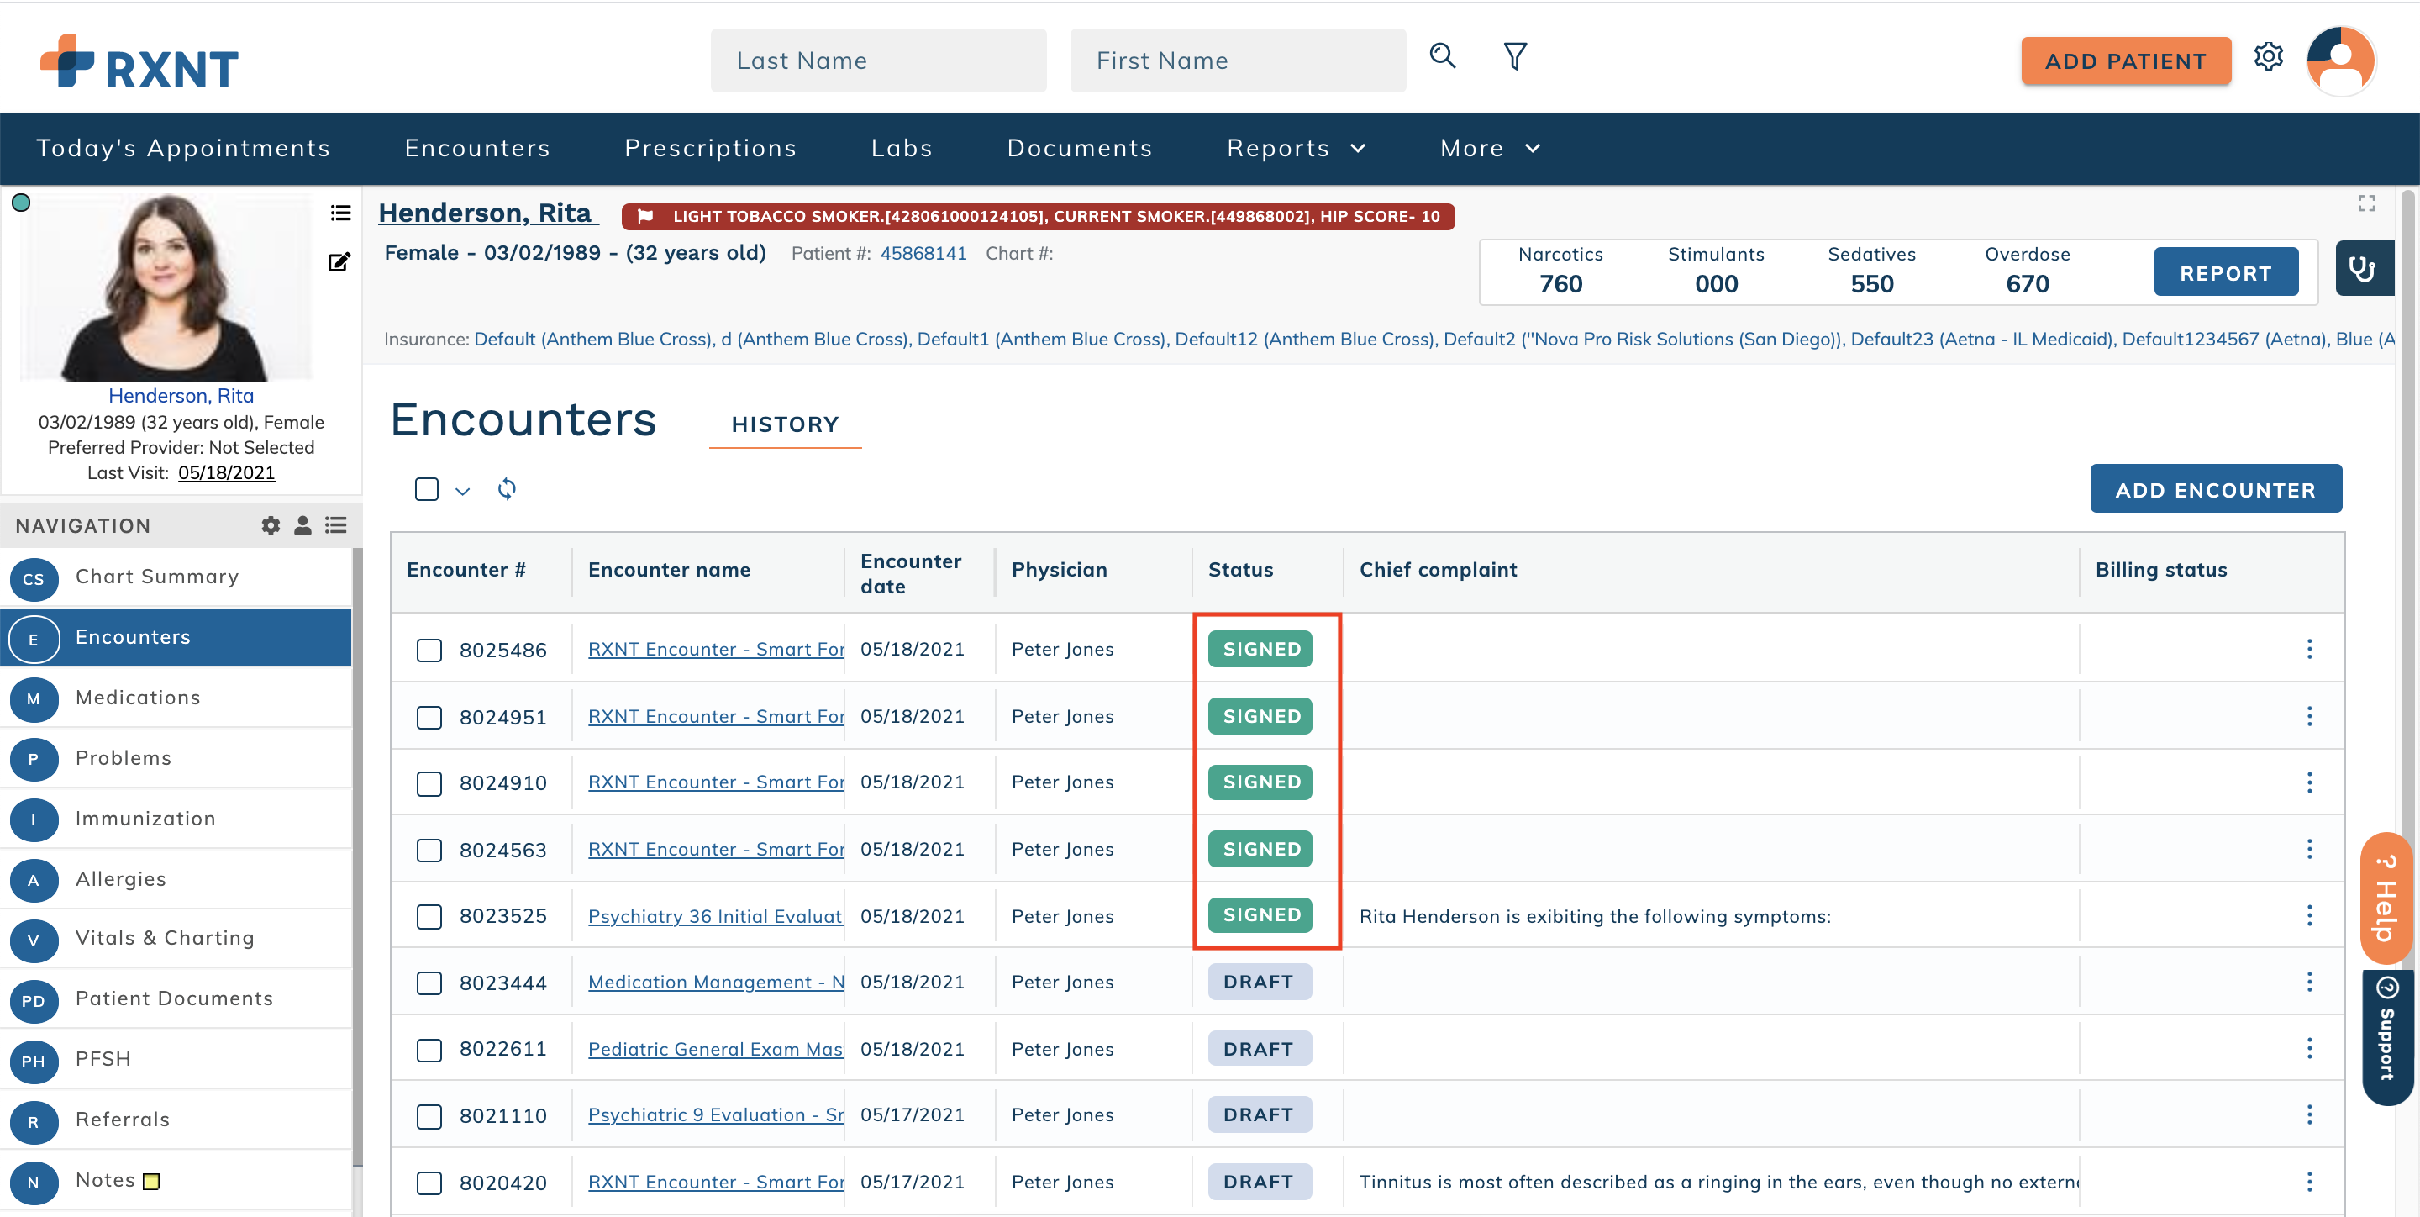Open settings gear in top header
Viewport: 2420px width, 1217px height.
2268,56
